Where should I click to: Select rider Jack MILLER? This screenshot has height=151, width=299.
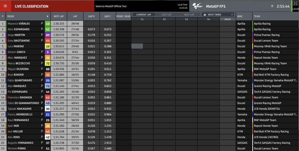click(x=15, y=131)
